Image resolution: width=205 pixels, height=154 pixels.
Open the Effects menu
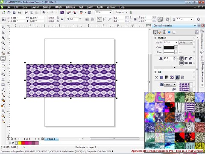(x=59, y=7)
